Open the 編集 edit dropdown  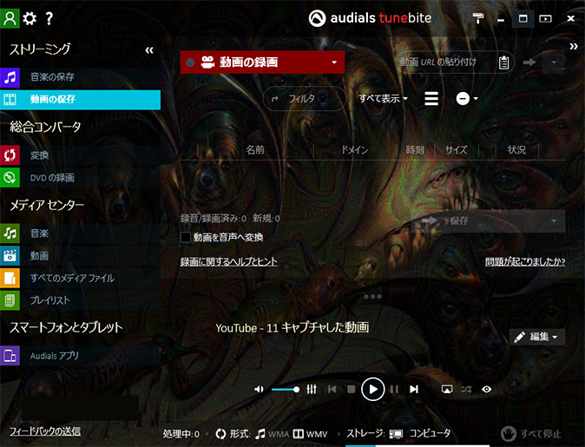click(x=537, y=337)
